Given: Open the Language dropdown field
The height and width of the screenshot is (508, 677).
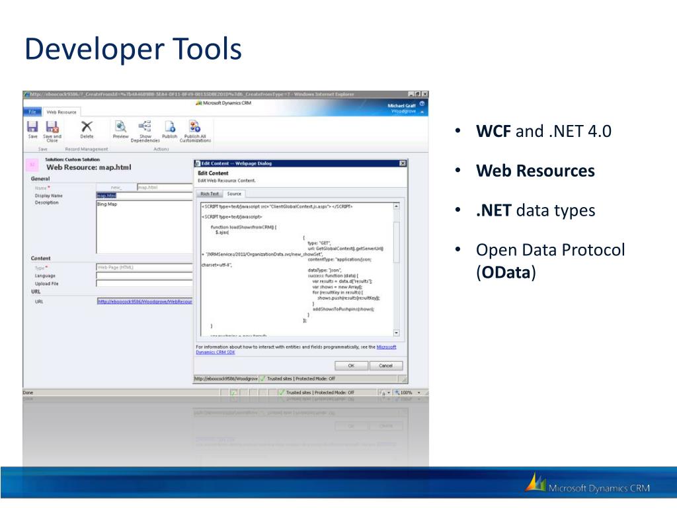Looking at the screenshot, I should [x=144, y=276].
